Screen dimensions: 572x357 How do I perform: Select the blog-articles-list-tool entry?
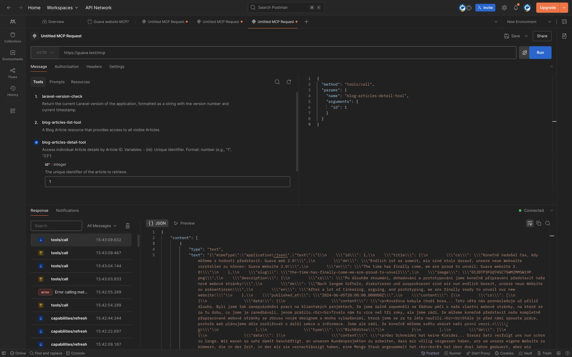pos(62,122)
